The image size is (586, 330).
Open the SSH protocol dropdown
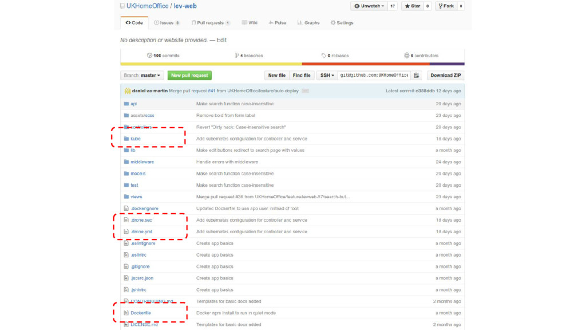(x=327, y=75)
